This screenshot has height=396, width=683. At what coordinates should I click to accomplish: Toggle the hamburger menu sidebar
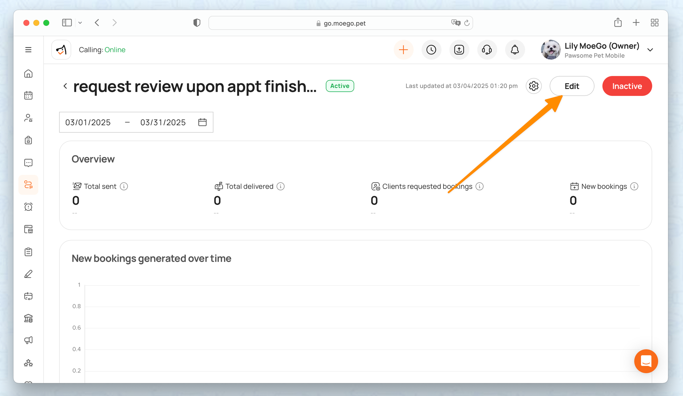[x=28, y=50]
